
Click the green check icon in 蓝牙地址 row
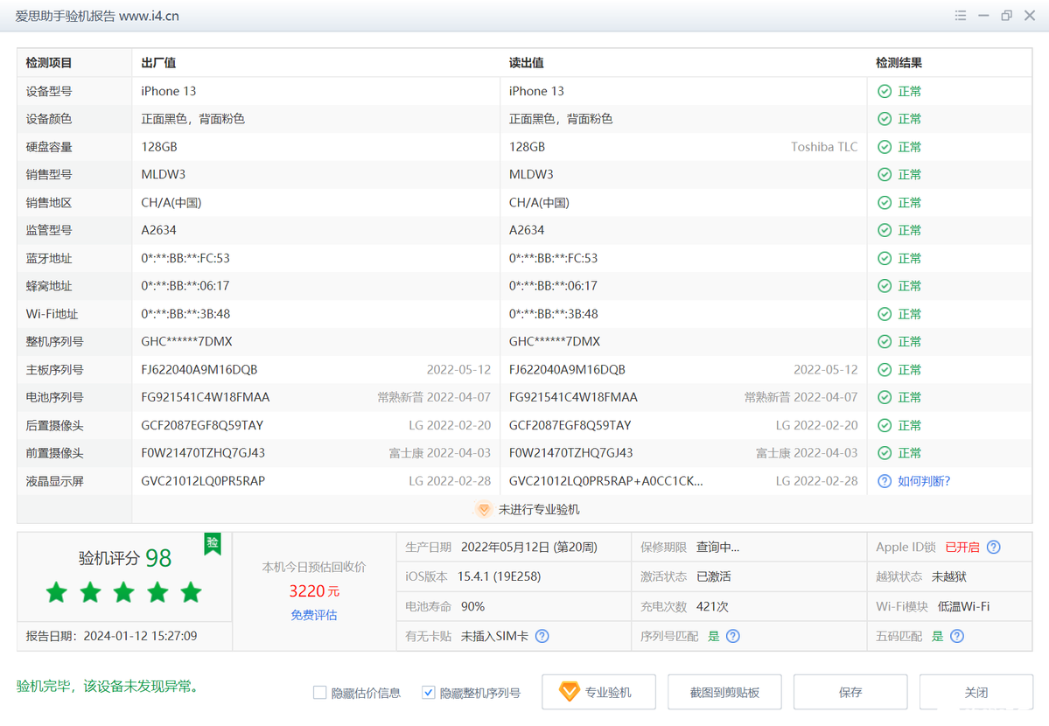(885, 258)
